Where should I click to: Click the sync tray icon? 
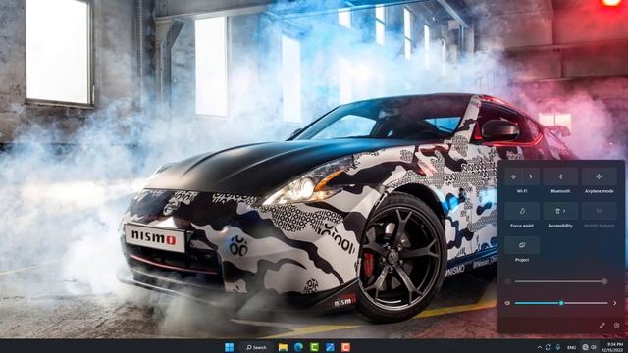pyautogui.click(x=548, y=347)
